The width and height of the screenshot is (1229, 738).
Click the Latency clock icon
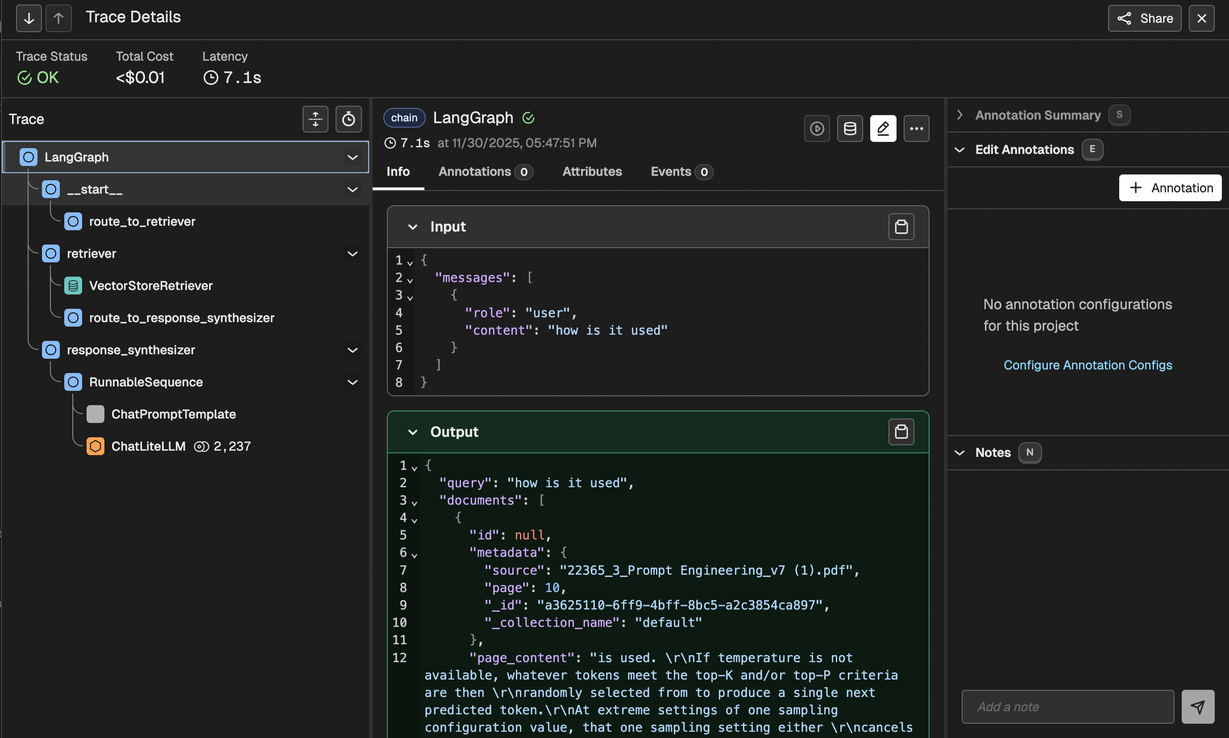point(211,78)
